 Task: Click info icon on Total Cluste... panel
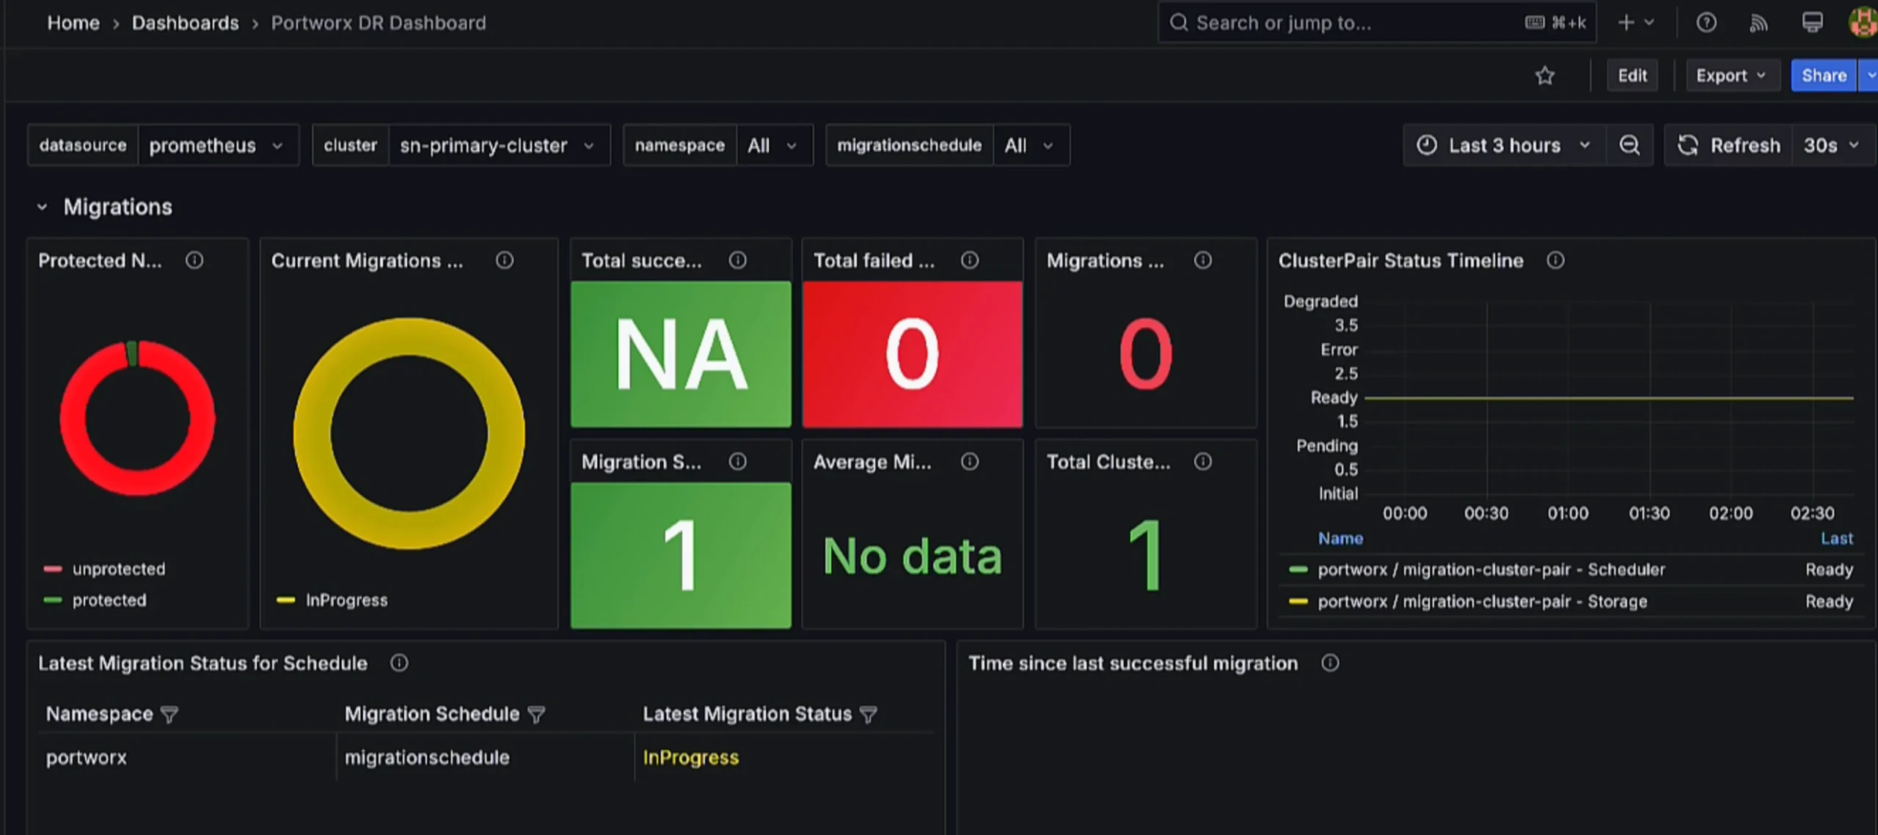[1203, 461]
